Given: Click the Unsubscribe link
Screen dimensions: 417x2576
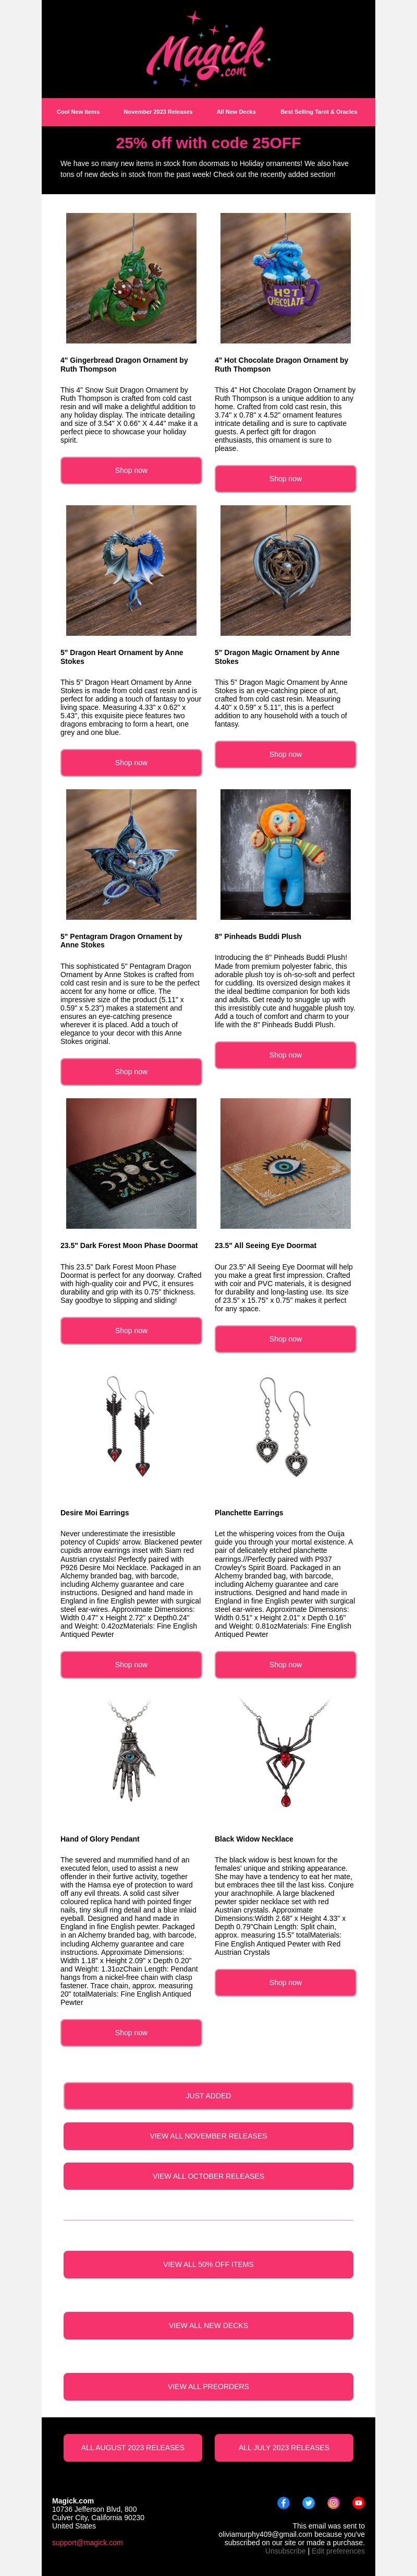Looking at the screenshot, I should [x=285, y=2551].
